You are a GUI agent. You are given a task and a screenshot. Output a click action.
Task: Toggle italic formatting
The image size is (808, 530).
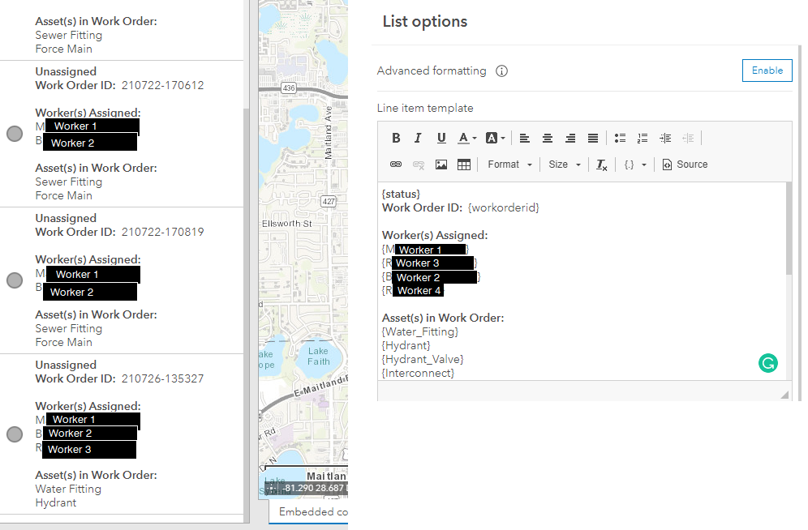418,138
